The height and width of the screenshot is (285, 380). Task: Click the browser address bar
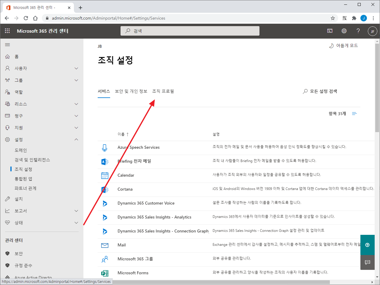point(190,18)
